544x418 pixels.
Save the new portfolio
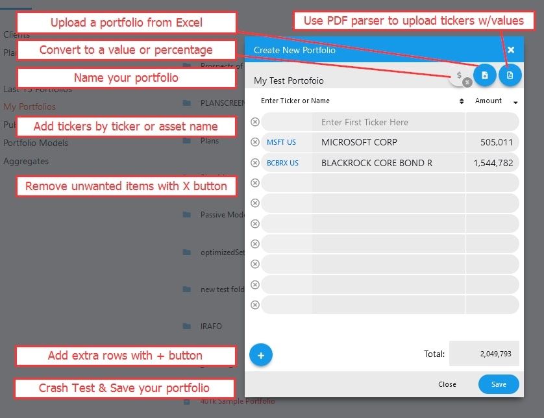pyautogui.click(x=498, y=384)
